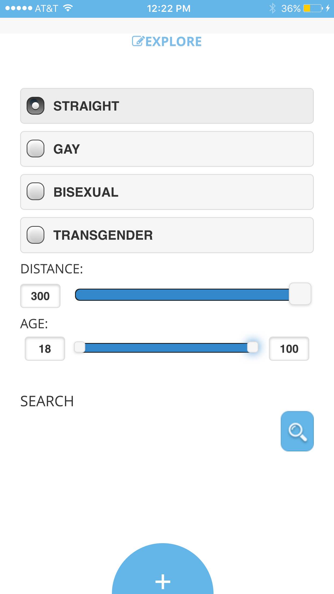The height and width of the screenshot is (594, 334).
Task: Tap the signal strength dots
Action: pos(19,8)
